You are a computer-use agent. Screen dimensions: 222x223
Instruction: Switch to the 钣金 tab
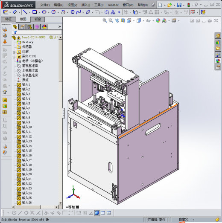click(38, 19)
